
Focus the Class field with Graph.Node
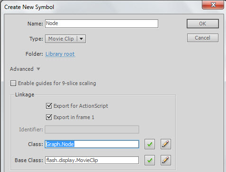(x=92, y=144)
